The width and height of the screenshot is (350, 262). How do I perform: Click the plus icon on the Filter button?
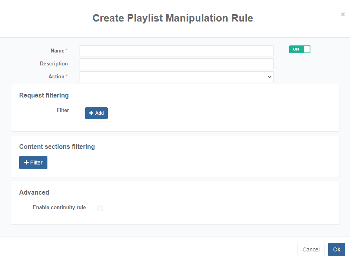coord(27,162)
